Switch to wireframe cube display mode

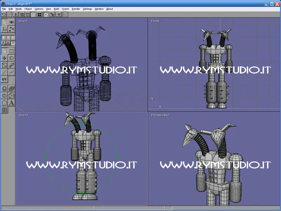22,14
